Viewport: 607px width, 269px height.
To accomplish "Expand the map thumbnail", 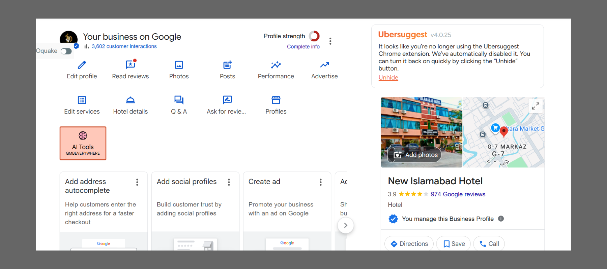I will [x=535, y=106].
